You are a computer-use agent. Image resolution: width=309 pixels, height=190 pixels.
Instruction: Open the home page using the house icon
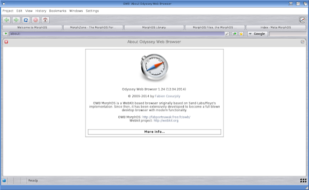(45, 20)
